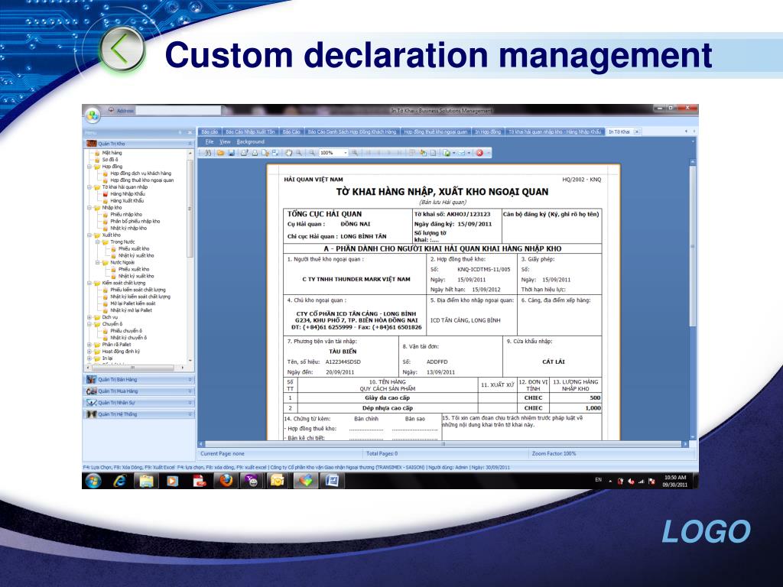Viewport: 783px width, 587px height.
Task: Switch to Báo Cáo Danh Sách Hợp Đồng Khách Hàng tab
Action: [352, 131]
